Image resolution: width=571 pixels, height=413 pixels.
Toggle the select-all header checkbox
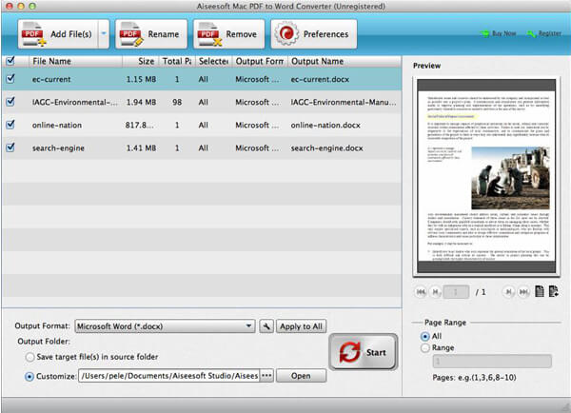(x=10, y=61)
